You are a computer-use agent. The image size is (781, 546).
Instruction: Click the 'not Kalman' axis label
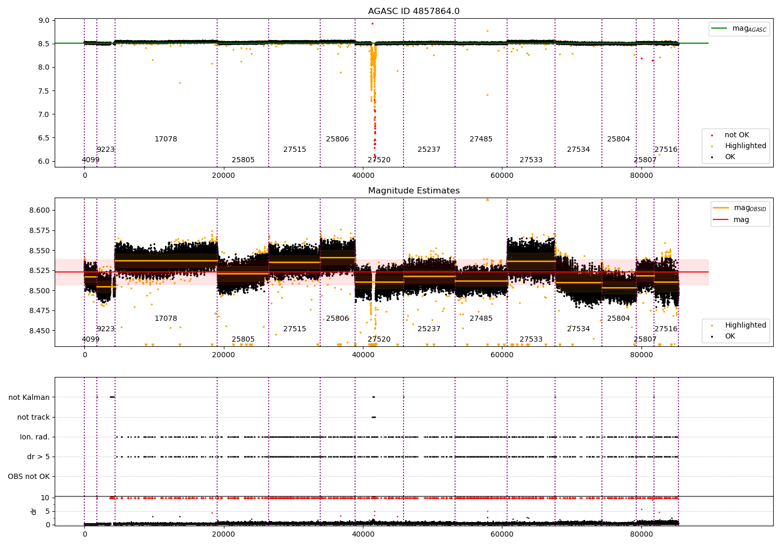pyautogui.click(x=29, y=397)
